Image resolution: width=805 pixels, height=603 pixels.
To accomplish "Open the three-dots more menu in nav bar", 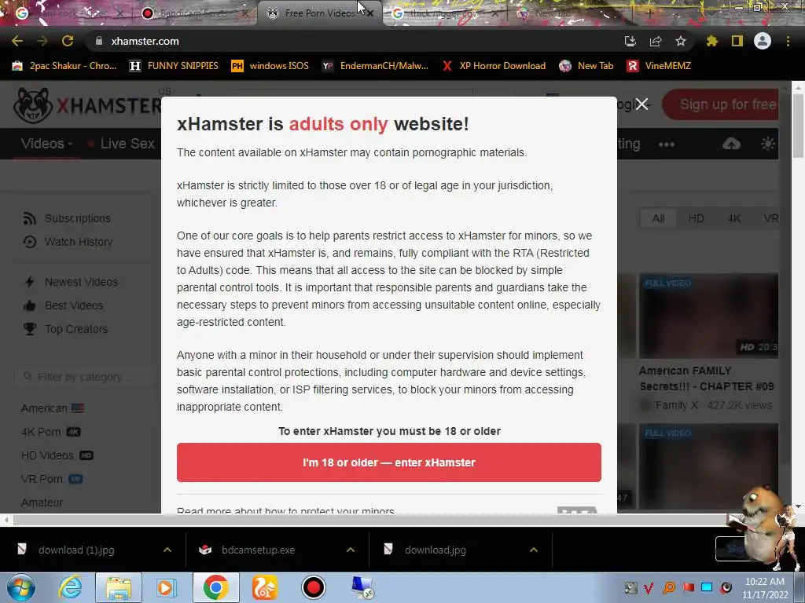I will click(x=667, y=144).
